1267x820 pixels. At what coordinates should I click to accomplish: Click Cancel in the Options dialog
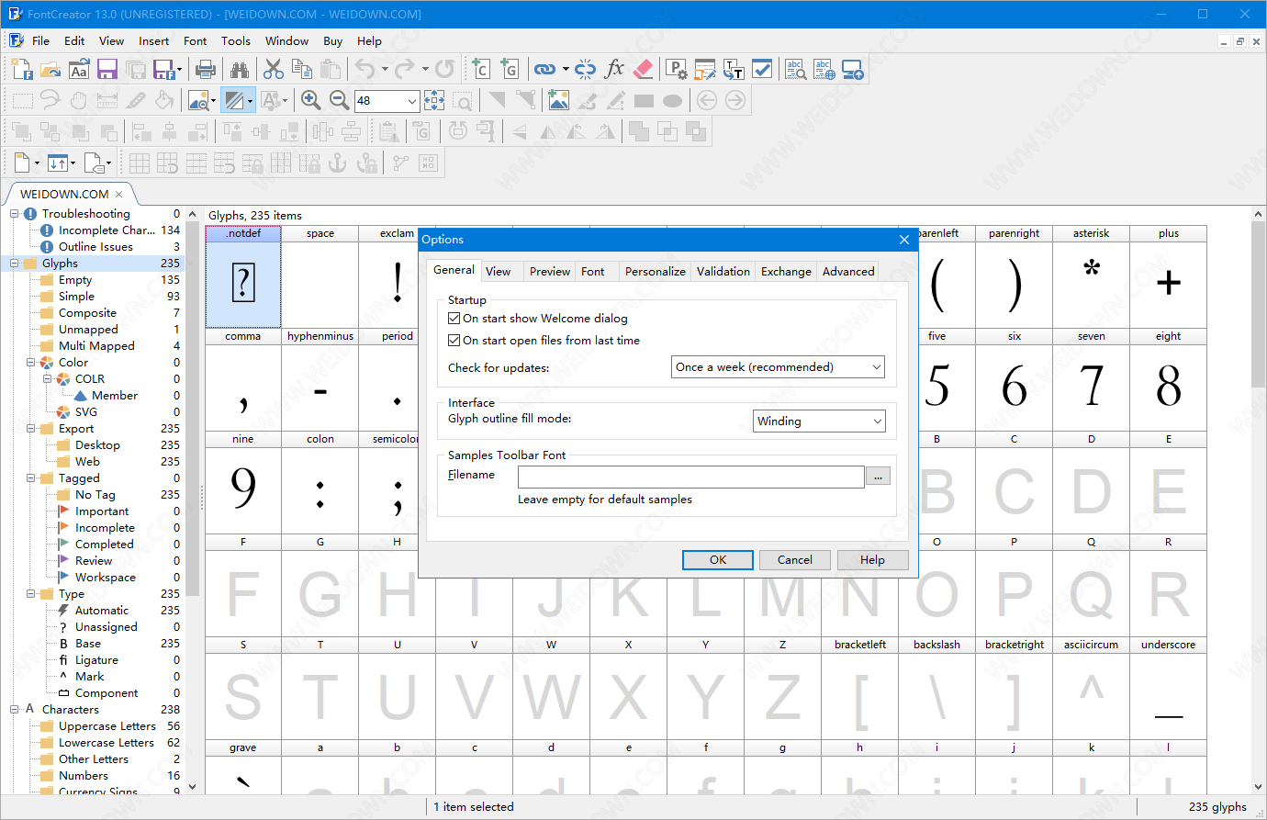pos(795,560)
